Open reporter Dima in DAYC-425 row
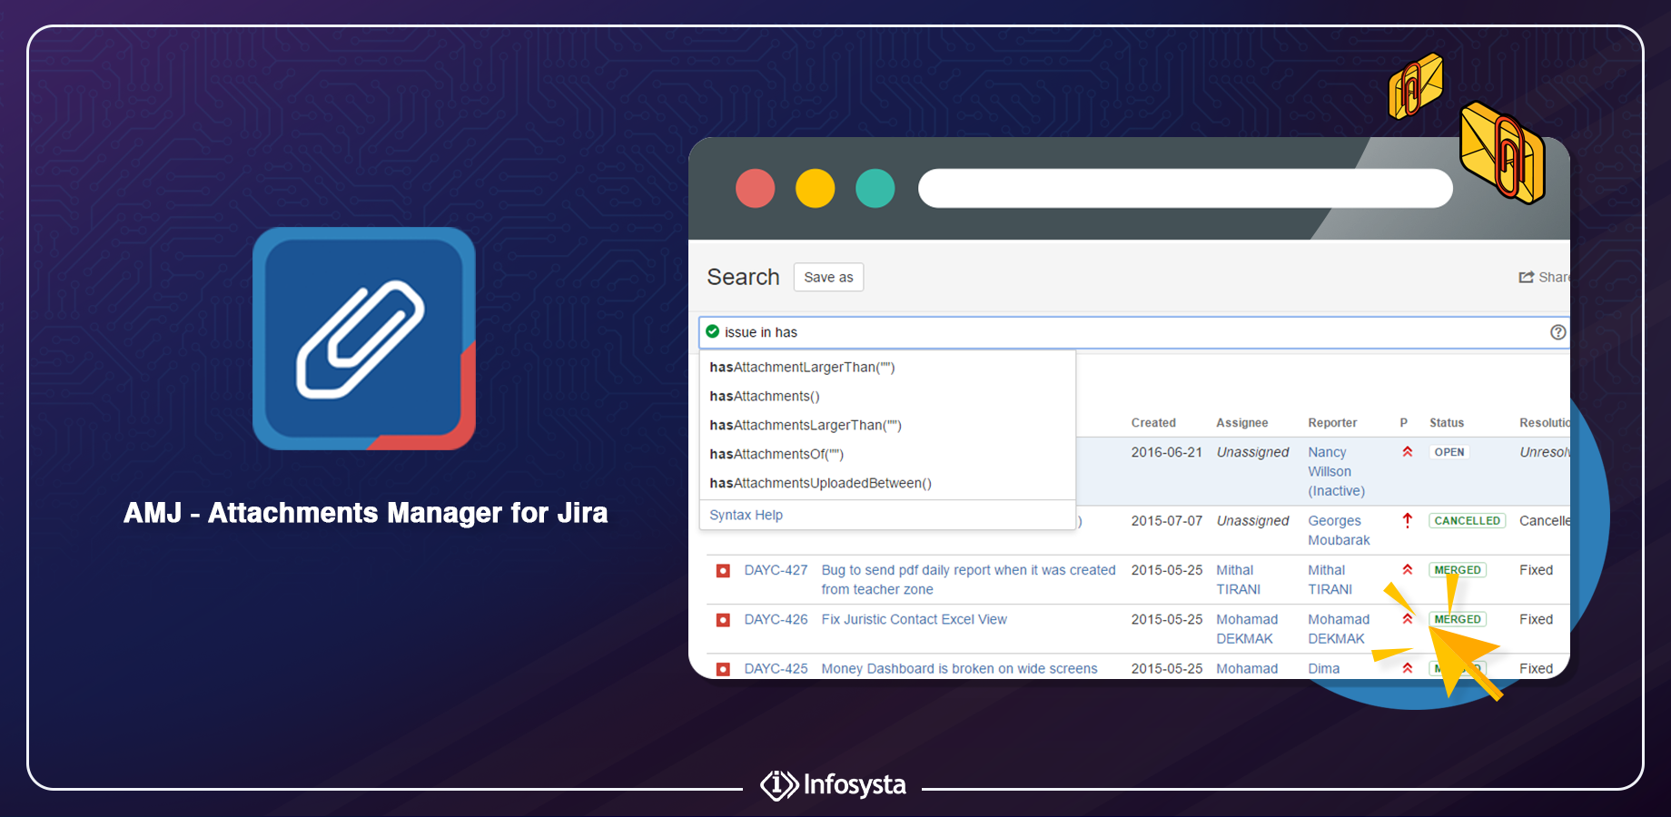This screenshot has height=817, width=1671. [1323, 668]
